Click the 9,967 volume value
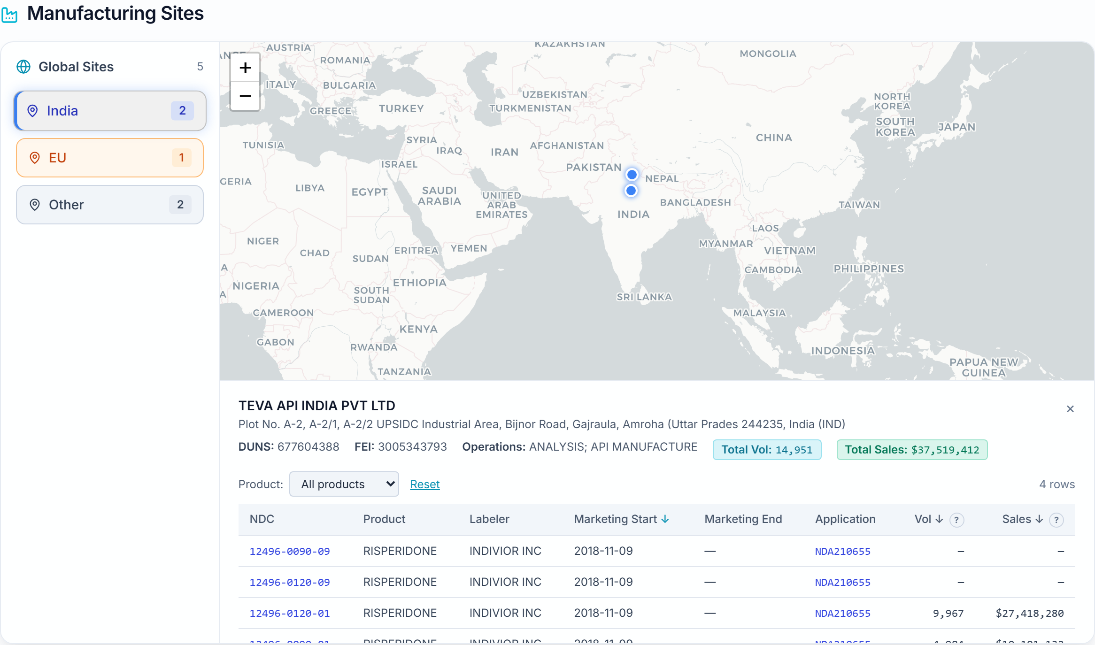 tap(948, 614)
